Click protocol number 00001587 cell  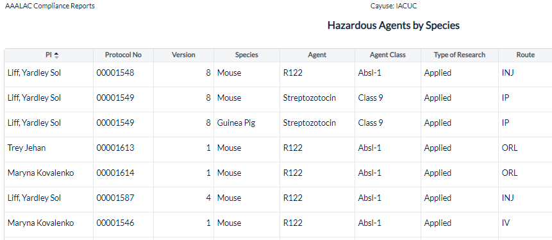123,200
